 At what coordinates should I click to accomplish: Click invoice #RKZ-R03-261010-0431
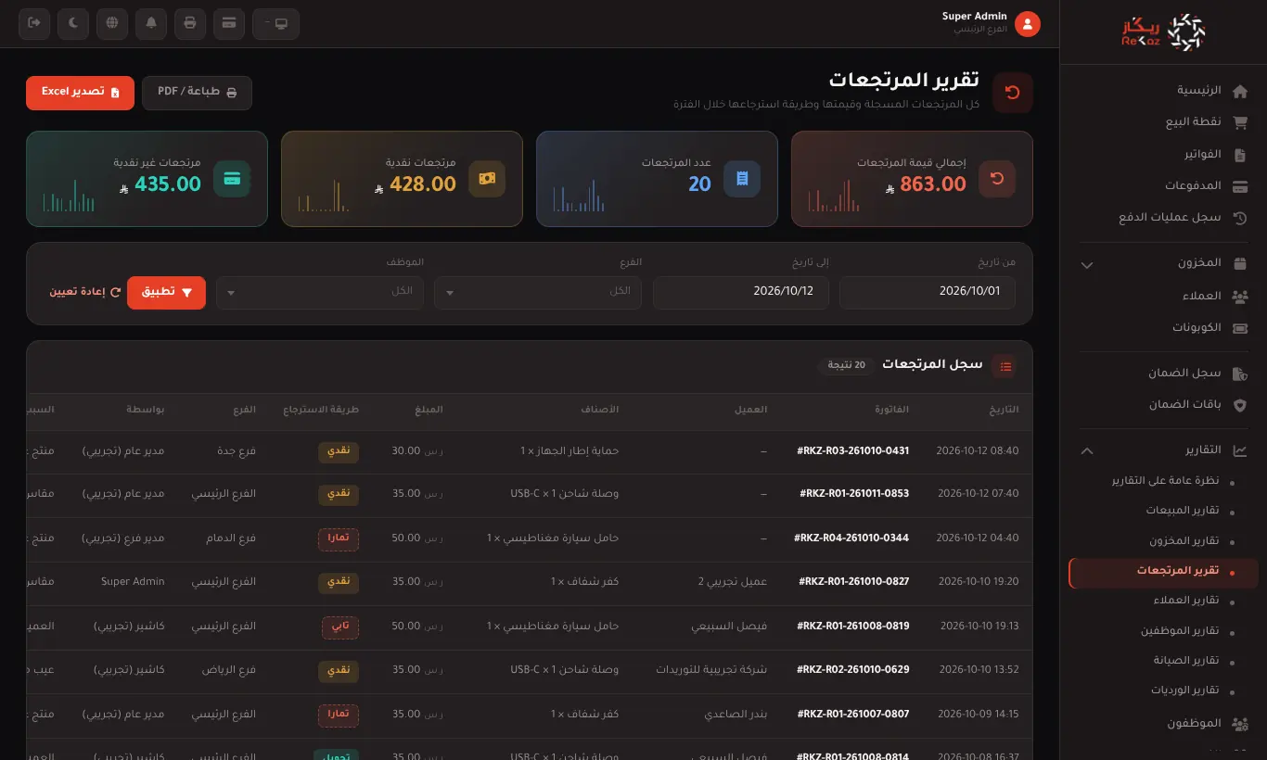pyautogui.click(x=853, y=451)
